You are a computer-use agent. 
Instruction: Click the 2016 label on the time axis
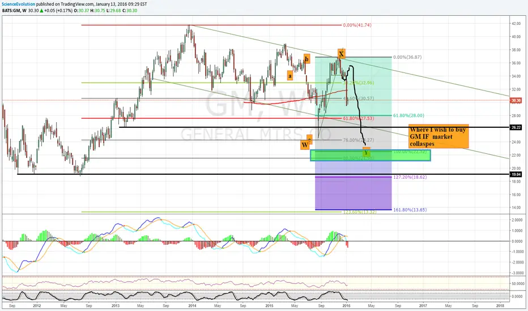(x=346, y=305)
